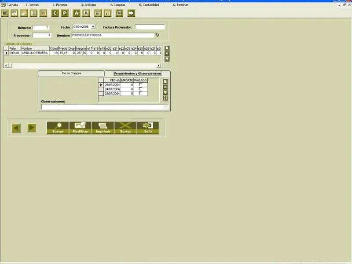Open the 6. Terminar menu
The height and width of the screenshot is (264, 352).
coord(180,5)
